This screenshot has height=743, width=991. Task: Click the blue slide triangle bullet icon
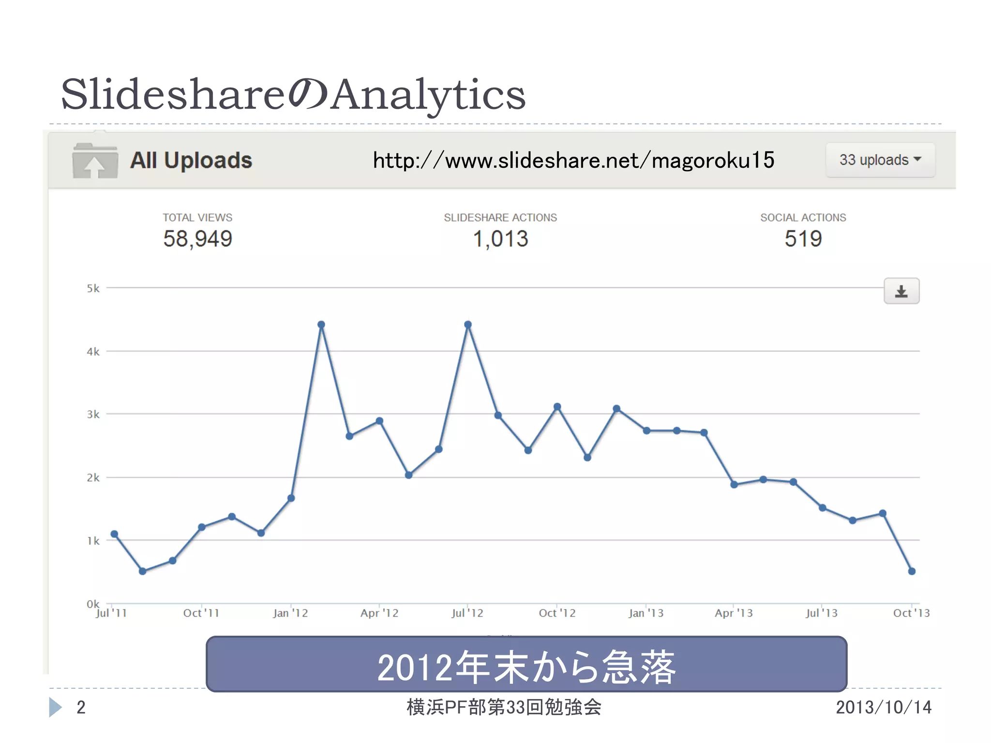pos(55,707)
